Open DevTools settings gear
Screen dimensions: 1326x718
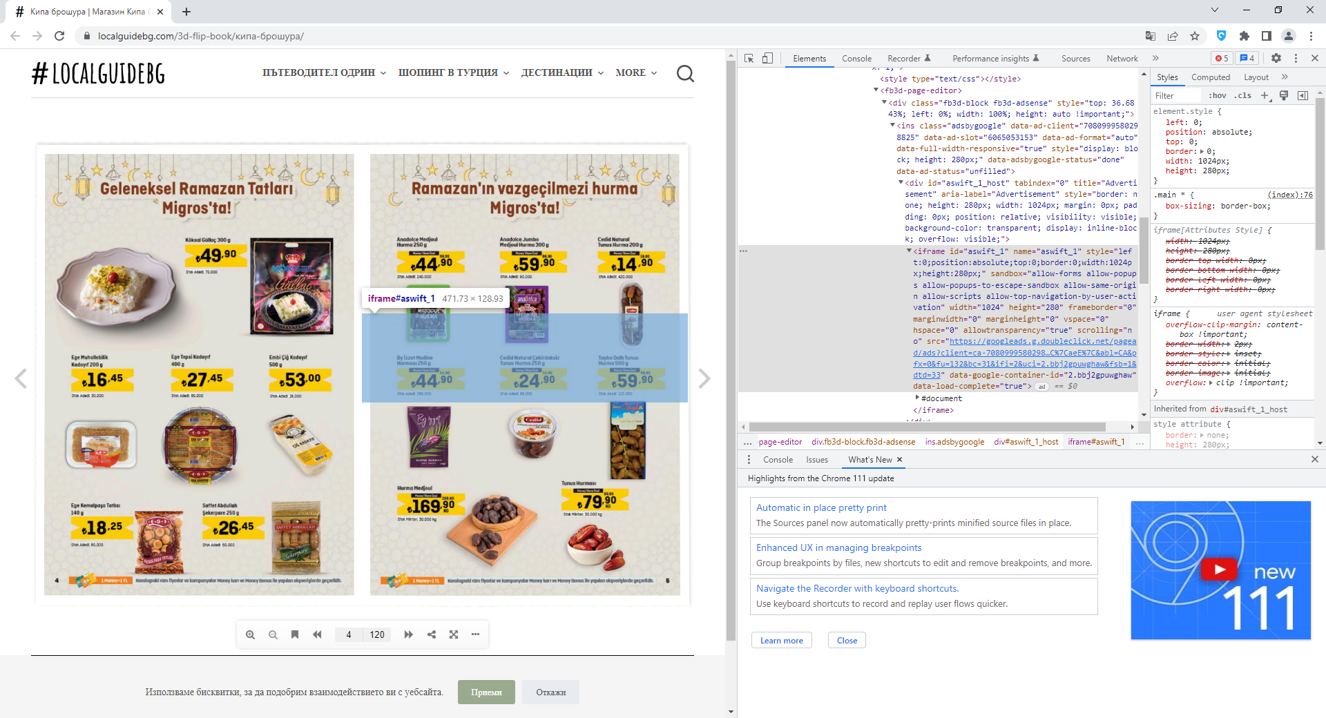pos(1276,59)
